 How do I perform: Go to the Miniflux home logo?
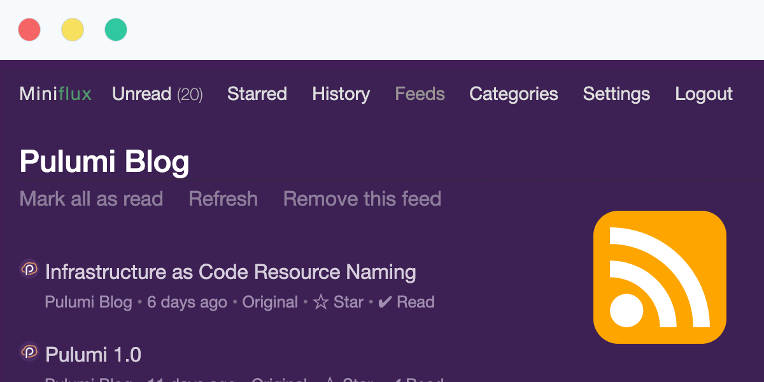click(x=55, y=94)
